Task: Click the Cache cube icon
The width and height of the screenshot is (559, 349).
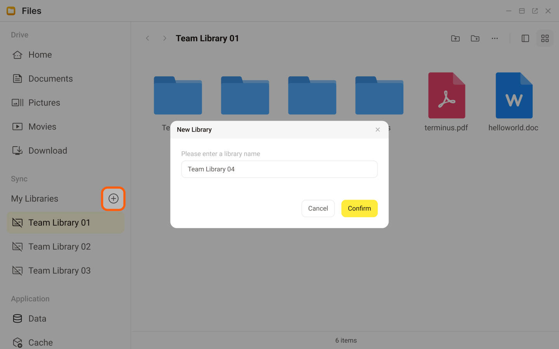Action: [x=17, y=342]
